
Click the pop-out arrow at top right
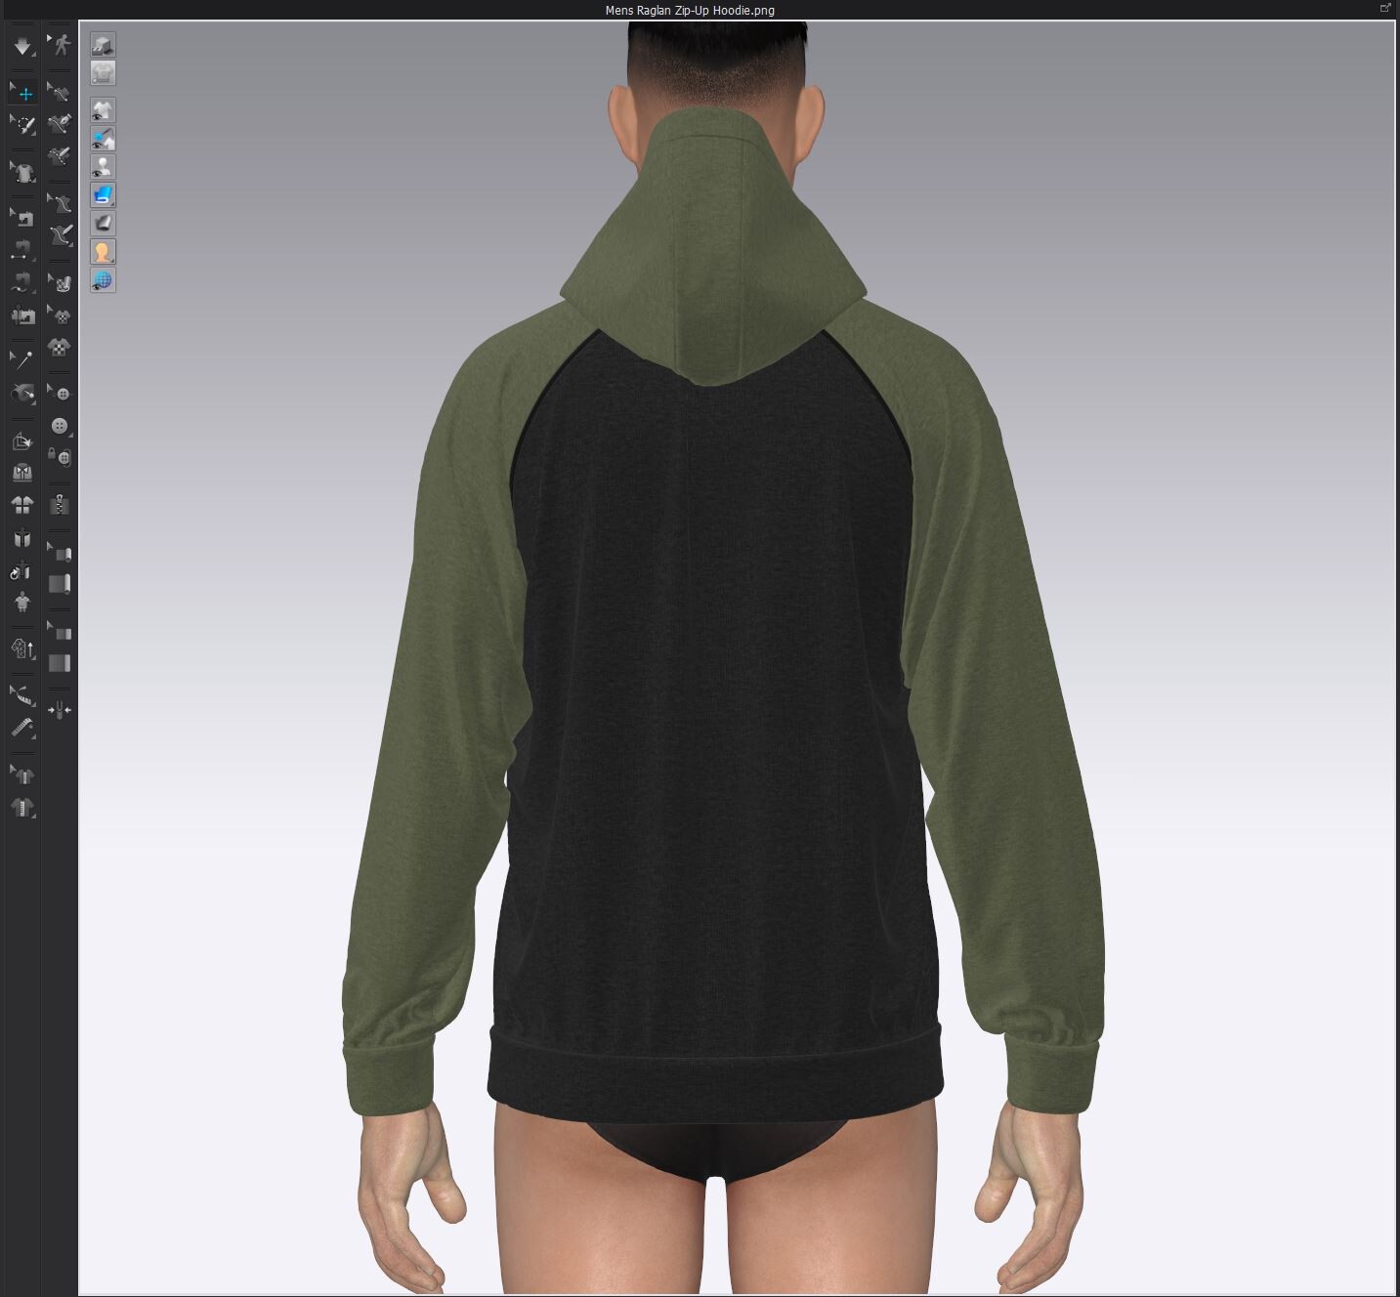point(1383,8)
